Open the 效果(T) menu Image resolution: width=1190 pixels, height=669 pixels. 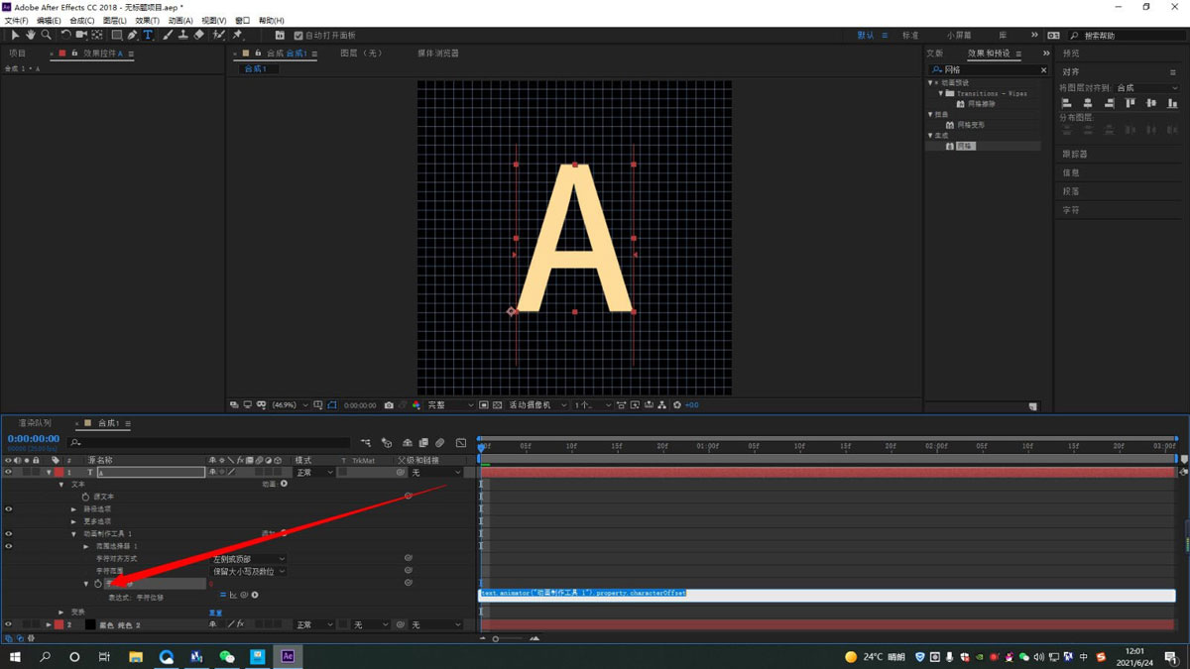147,20
